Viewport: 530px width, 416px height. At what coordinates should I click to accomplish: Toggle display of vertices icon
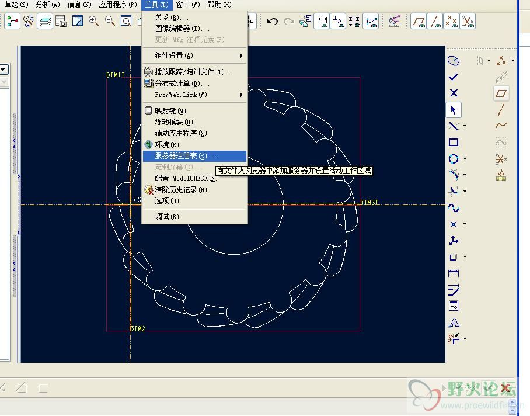tap(371, 21)
